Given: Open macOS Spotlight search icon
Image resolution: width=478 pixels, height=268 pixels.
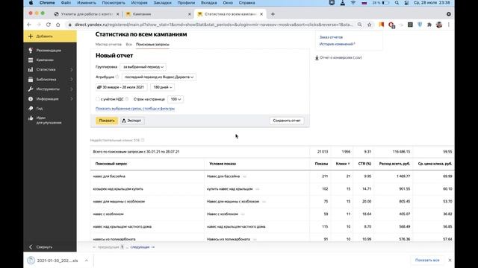Looking at the screenshot, I should [x=397, y=3].
